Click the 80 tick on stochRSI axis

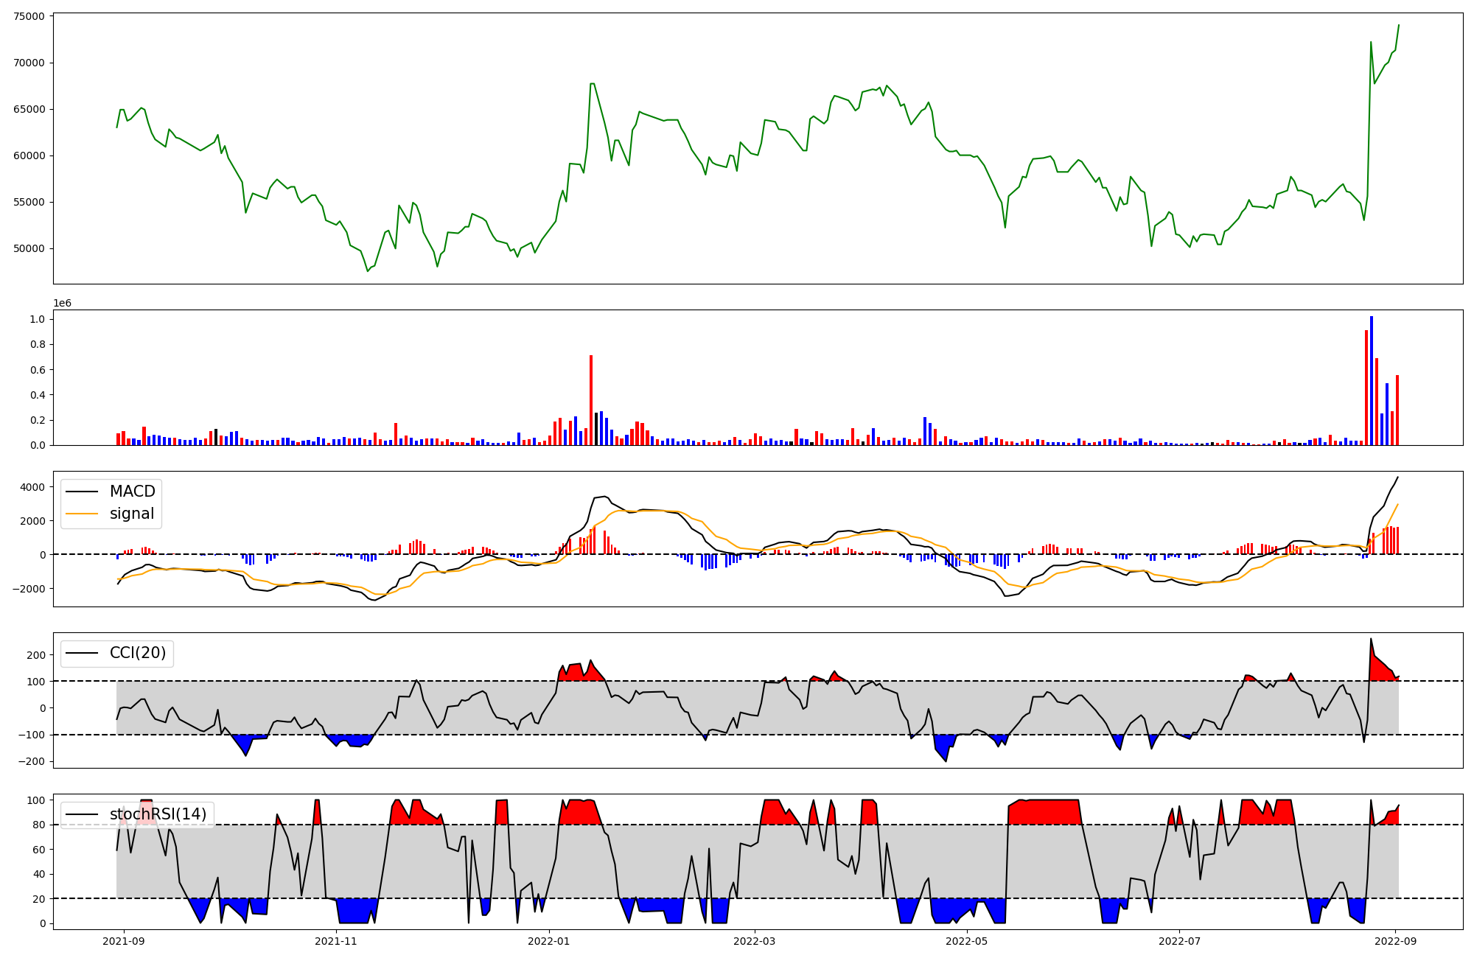click(x=39, y=825)
